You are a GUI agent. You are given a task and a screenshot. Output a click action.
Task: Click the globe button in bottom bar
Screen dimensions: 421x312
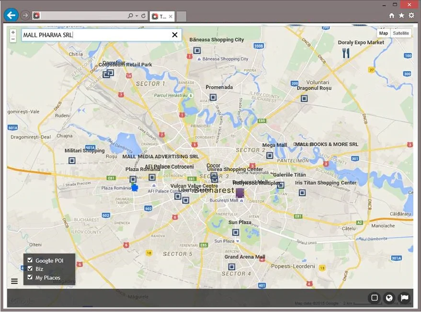click(x=389, y=298)
